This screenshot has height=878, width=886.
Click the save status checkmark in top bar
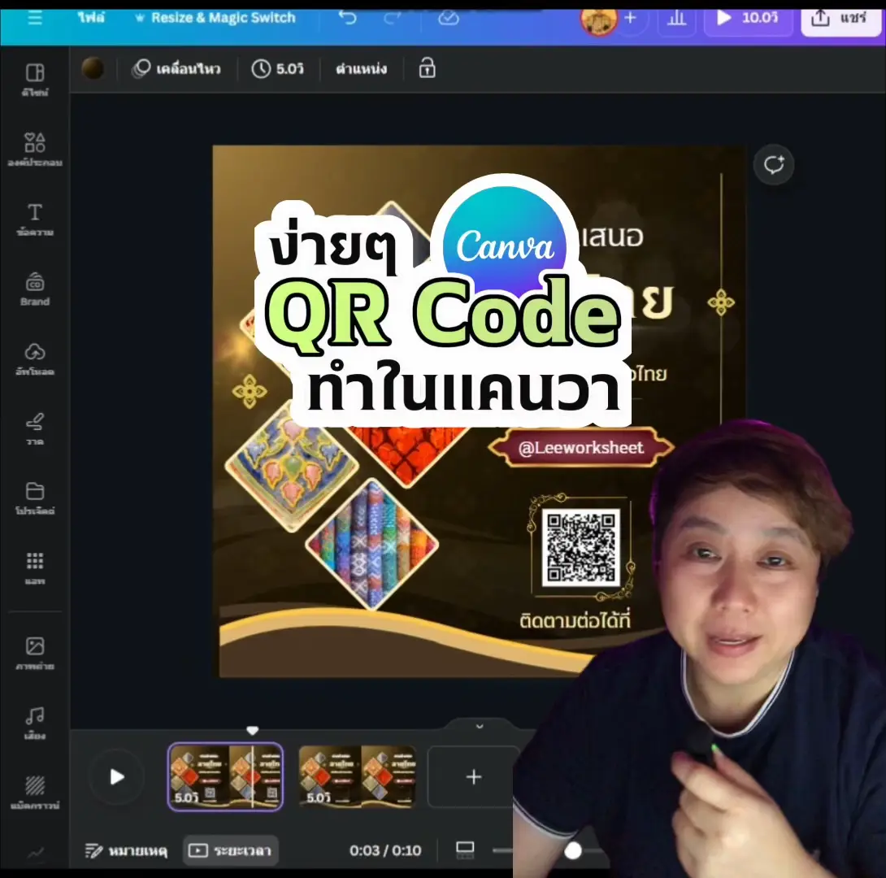[448, 17]
